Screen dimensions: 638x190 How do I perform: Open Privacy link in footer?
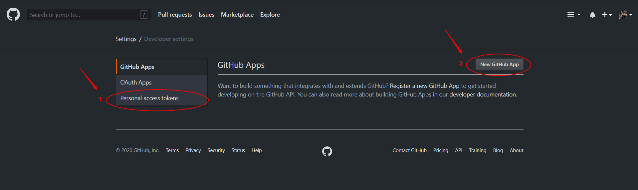pyautogui.click(x=193, y=150)
